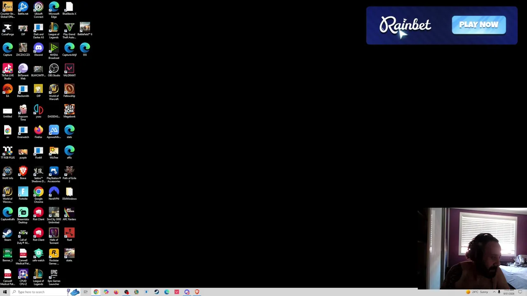This screenshot has height=296, width=527.
Task: Select the Dark and Darker AS shortcut
Action: (38, 30)
